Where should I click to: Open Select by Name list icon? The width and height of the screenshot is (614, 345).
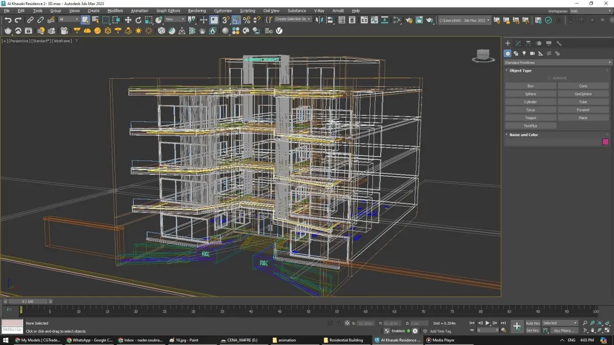(x=95, y=20)
